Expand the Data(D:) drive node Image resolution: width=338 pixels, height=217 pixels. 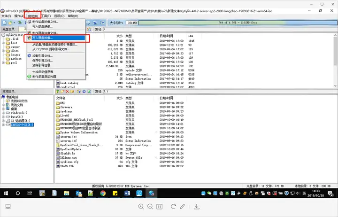[x=3, y=116]
